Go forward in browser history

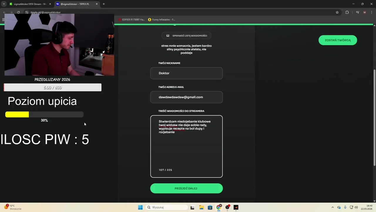[11, 12]
